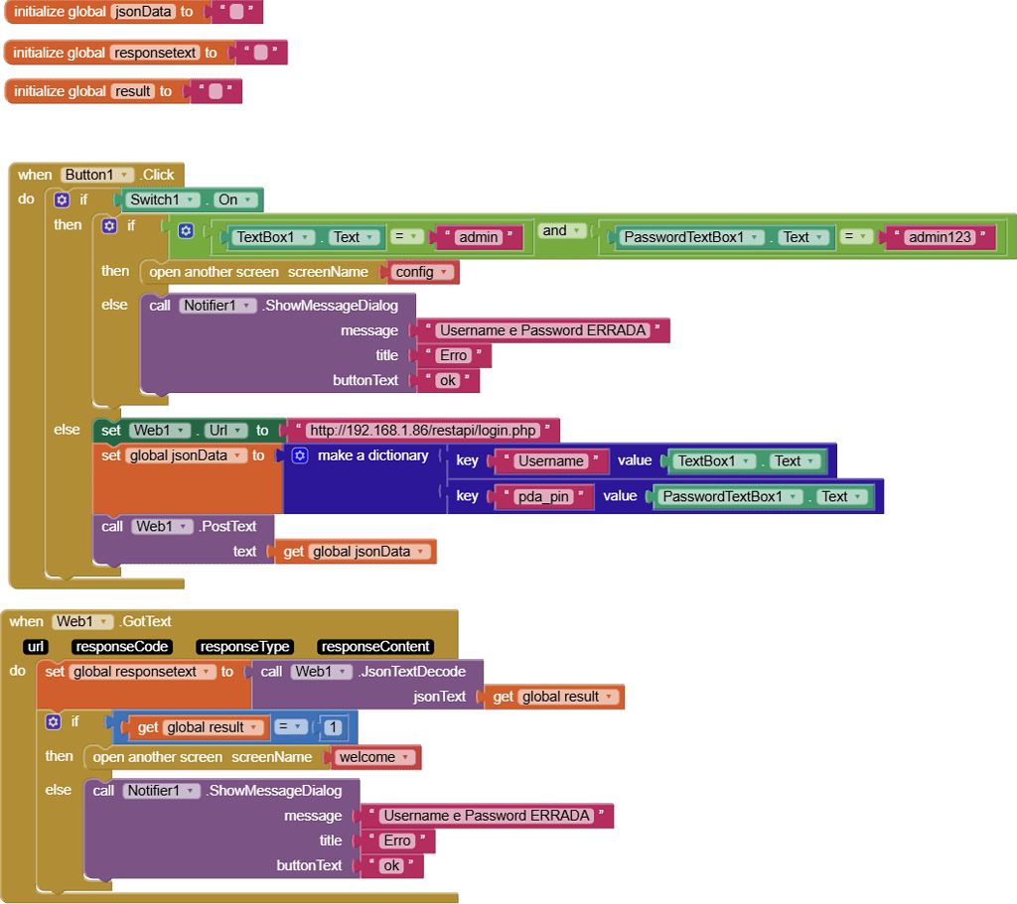
Task: Click the responseContent event parameter
Action: (375, 647)
